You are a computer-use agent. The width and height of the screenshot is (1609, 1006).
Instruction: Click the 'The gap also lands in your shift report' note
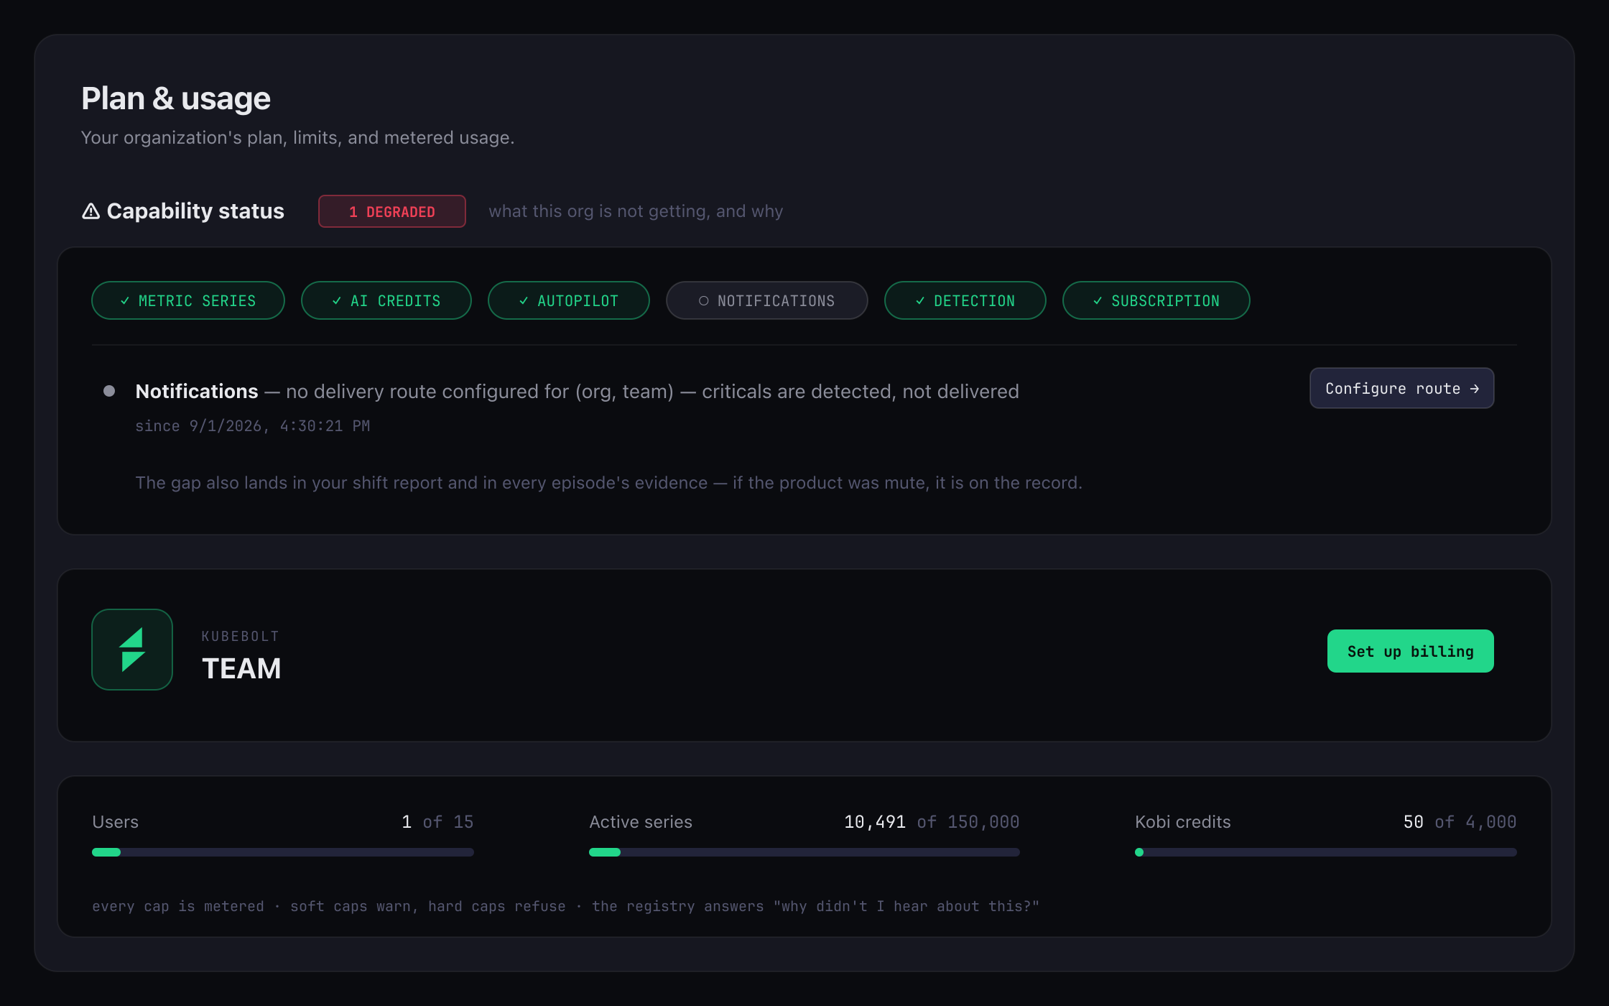click(x=608, y=483)
